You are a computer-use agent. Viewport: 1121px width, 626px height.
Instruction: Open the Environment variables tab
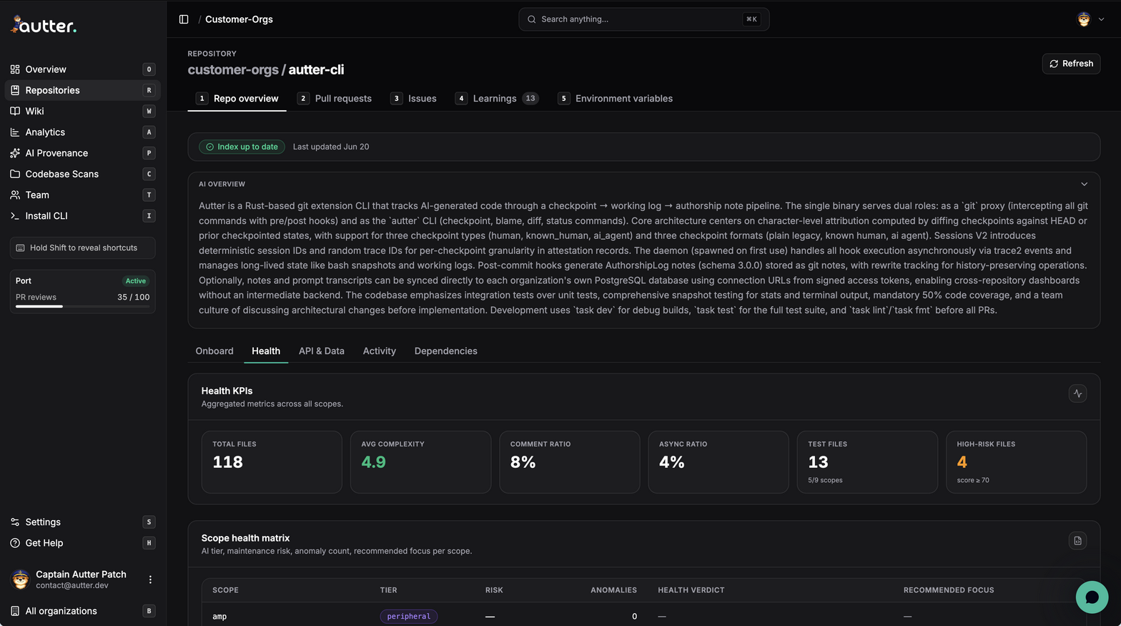[x=615, y=99]
